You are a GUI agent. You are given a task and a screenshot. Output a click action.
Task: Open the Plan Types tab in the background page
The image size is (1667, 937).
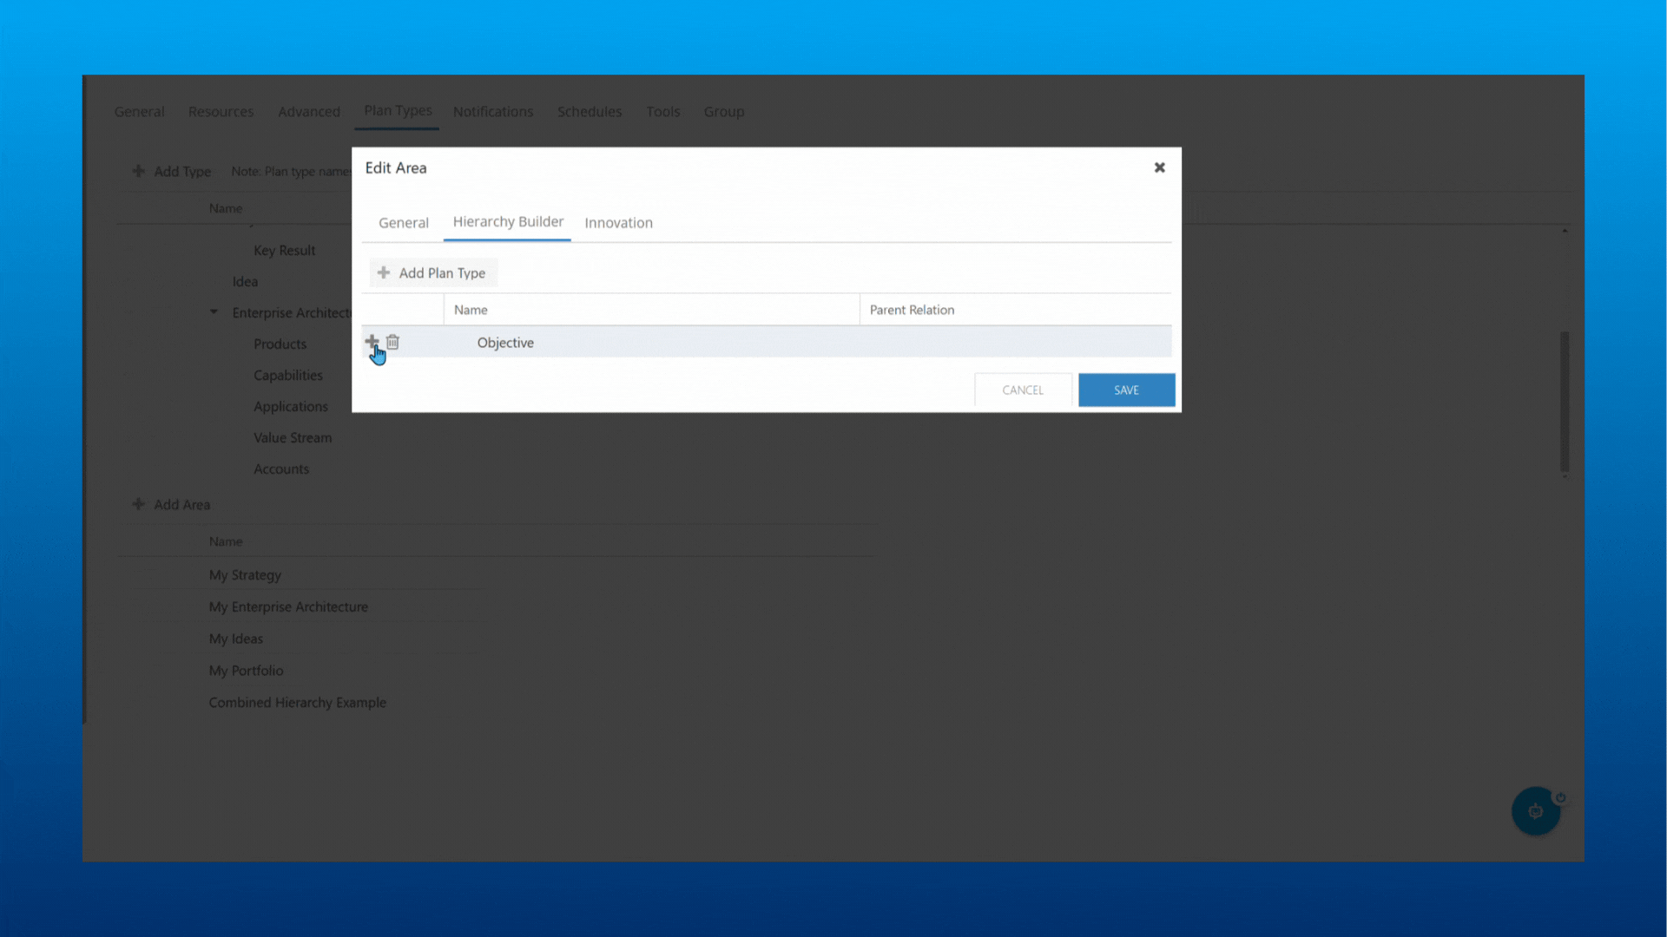pyautogui.click(x=398, y=111)
